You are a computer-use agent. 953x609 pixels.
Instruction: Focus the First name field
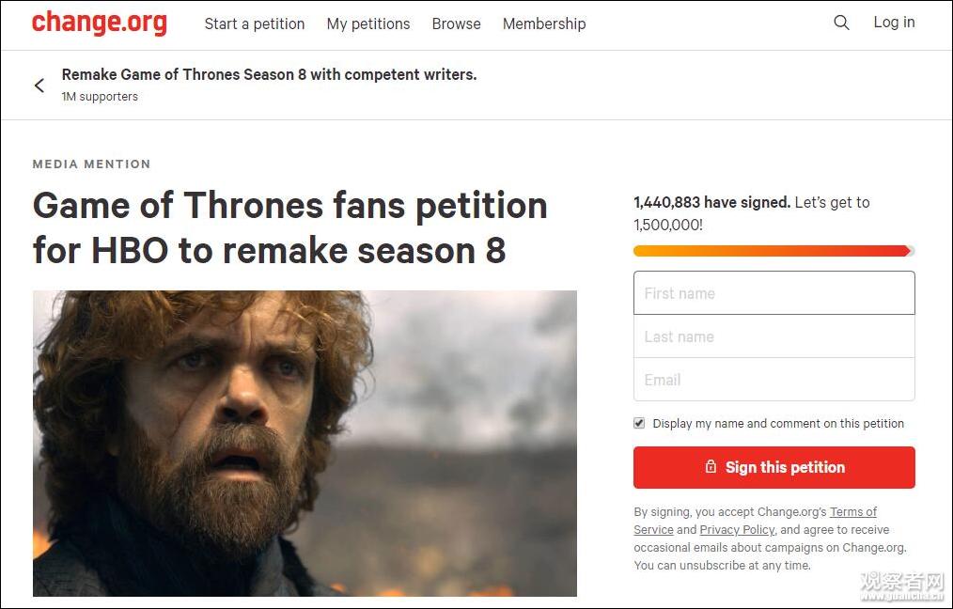point(773,293)
